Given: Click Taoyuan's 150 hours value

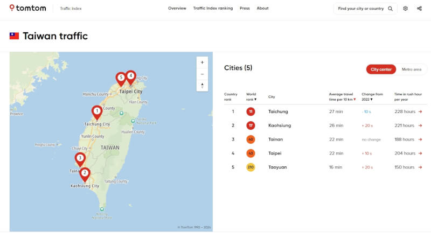Looking at the screenshot, I should (x=404, y=167).
